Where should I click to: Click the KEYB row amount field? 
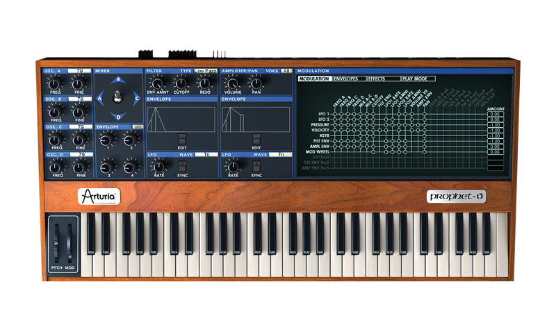point(496,135)
